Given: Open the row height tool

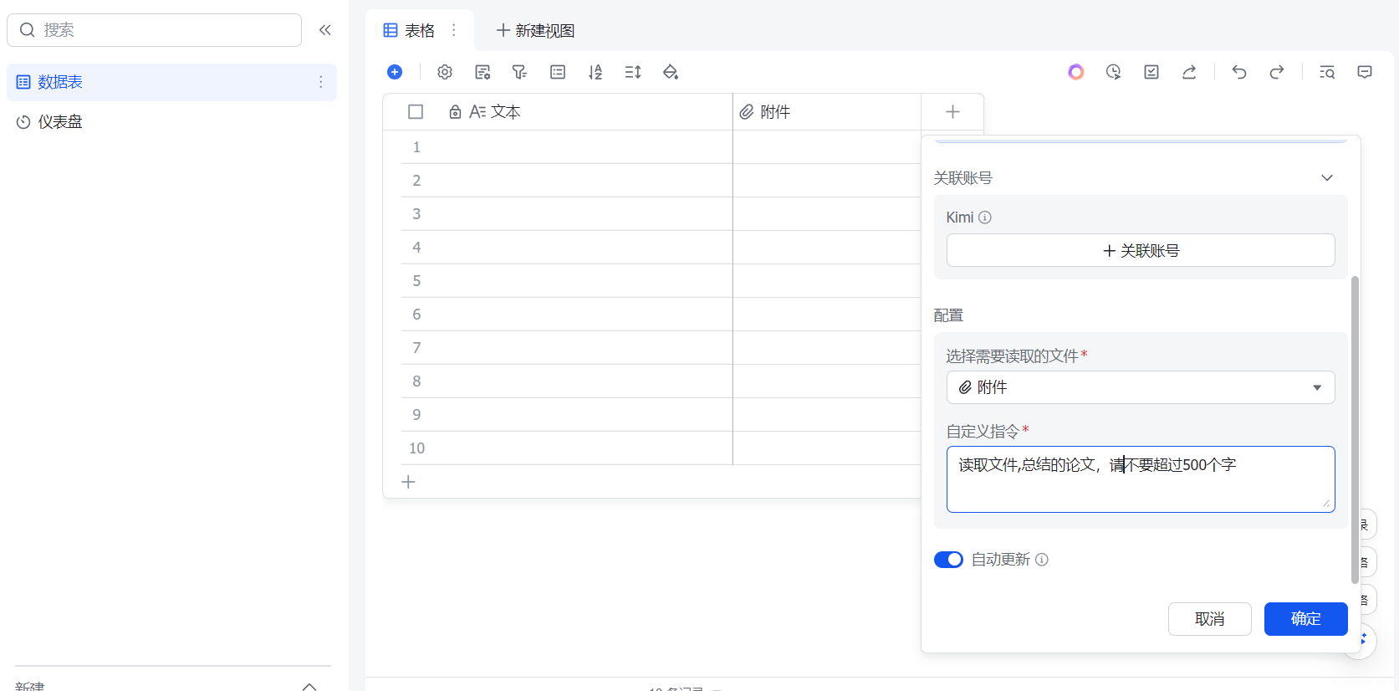Looking at the screenshot, I should tap(633, 72).
